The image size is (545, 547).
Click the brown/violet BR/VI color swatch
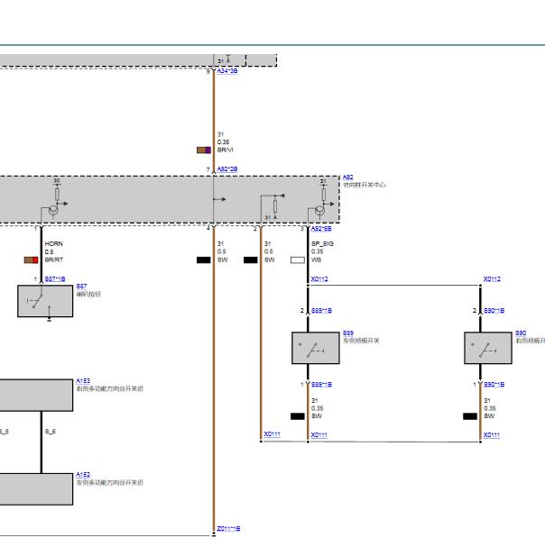point(204,150)
